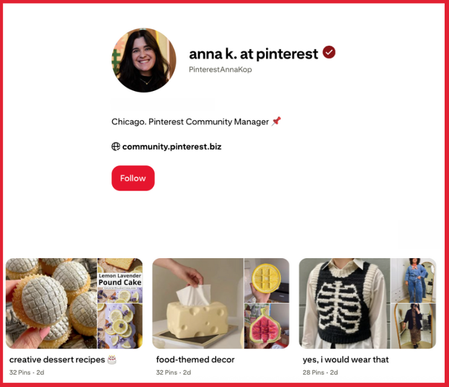The image size is (449, 387).
Task: View the lemon slice decor pin
Action: 267,280
